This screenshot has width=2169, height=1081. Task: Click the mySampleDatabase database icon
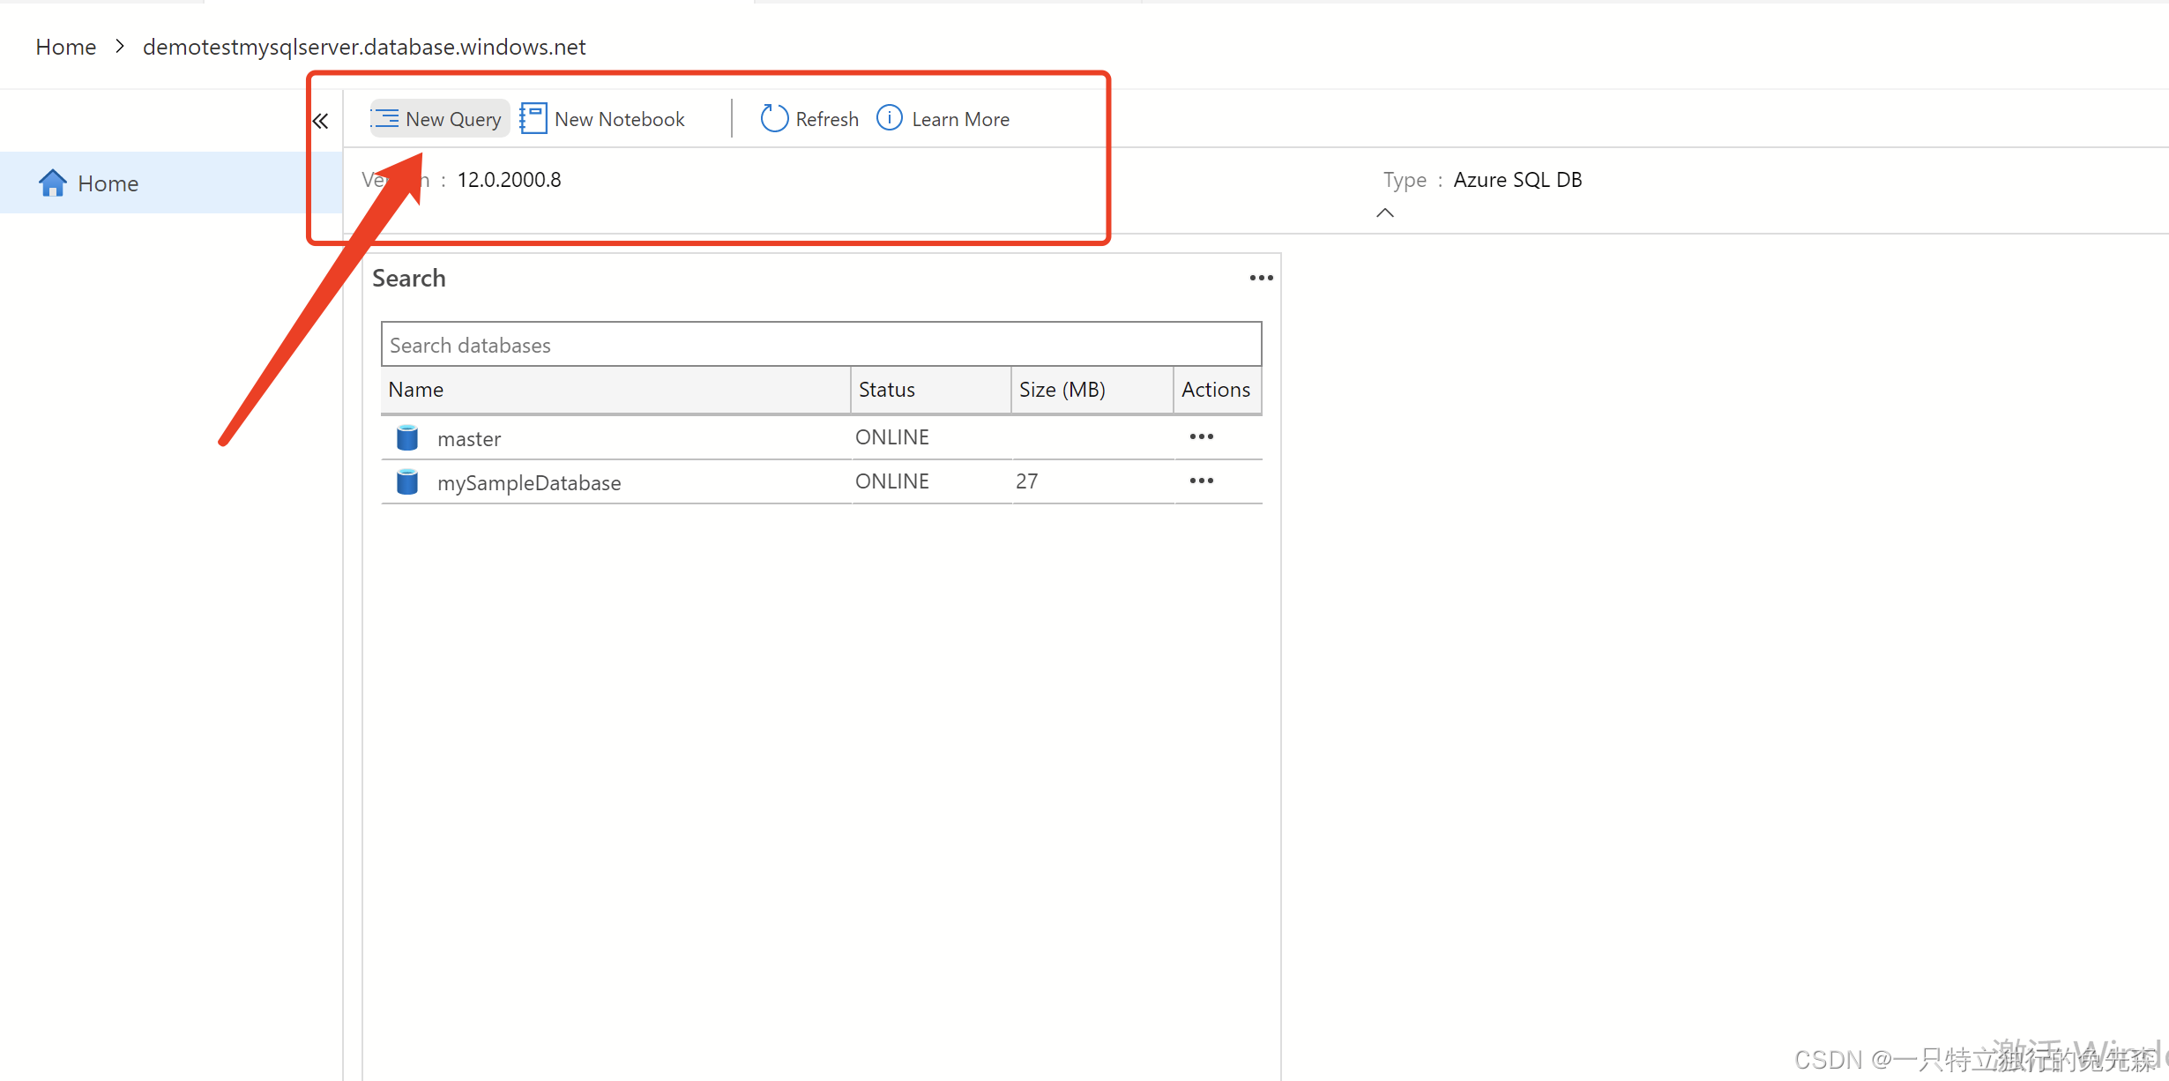(406, 481)
